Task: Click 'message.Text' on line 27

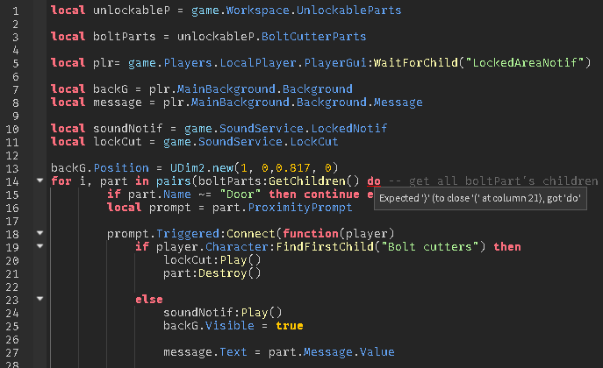Action: coord(205,352)
